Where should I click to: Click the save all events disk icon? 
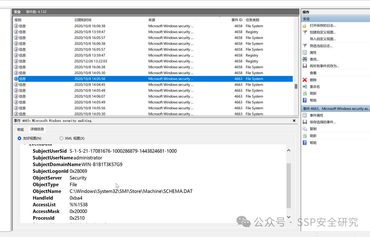[305, 66]
